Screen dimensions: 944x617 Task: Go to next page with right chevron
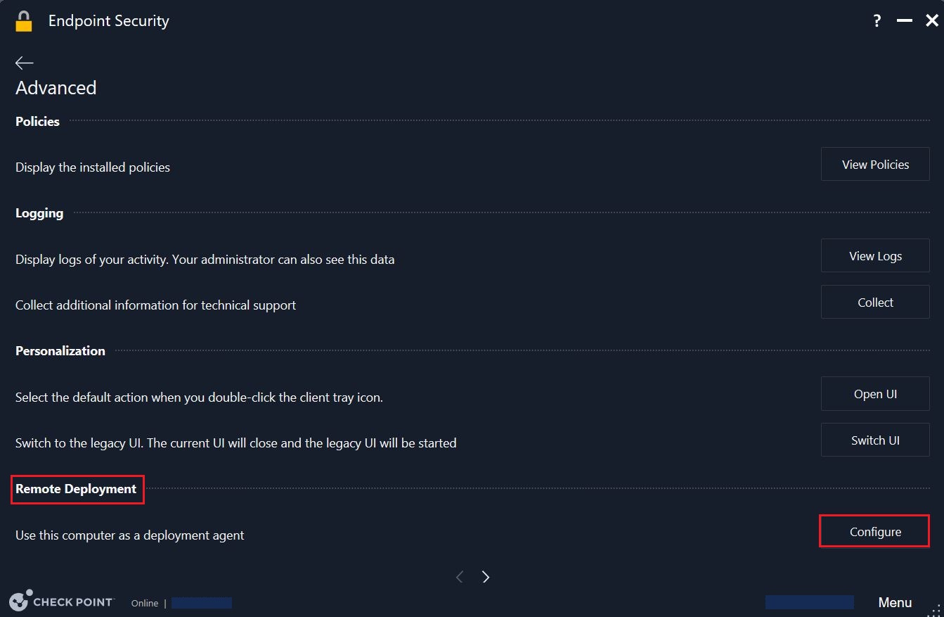pos(486,577)
